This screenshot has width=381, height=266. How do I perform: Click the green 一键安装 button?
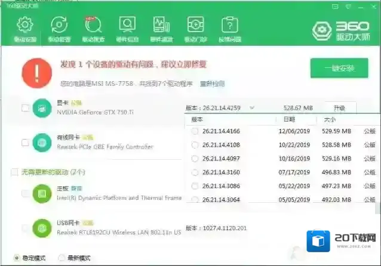point(339,68)
